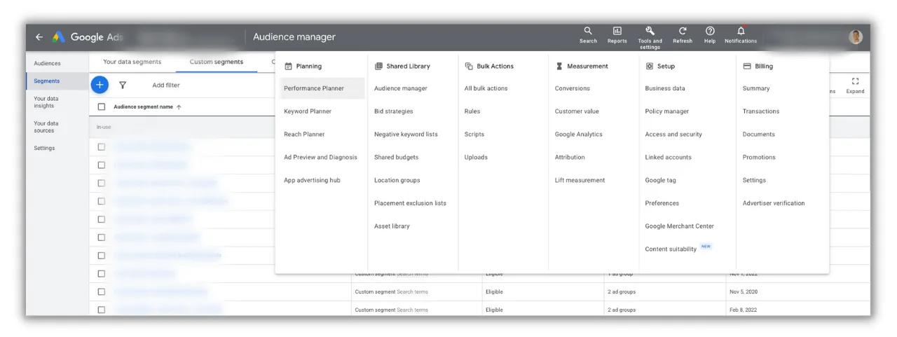Tick the checkbox of the row dated Nov 5, 2020
This screenshot has height=337, width=897.
(x=102, y=291)
